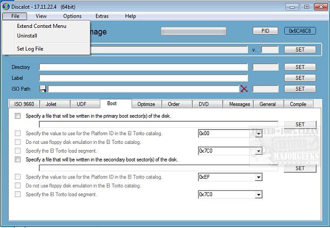Open the View menu
This screenshot has height=228, width=330.
tap(41, 16)
